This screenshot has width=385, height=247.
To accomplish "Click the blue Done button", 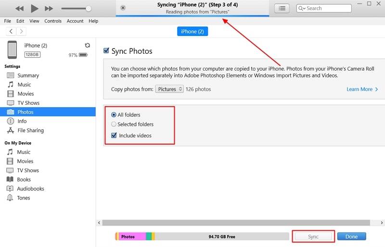I will 351,236.
